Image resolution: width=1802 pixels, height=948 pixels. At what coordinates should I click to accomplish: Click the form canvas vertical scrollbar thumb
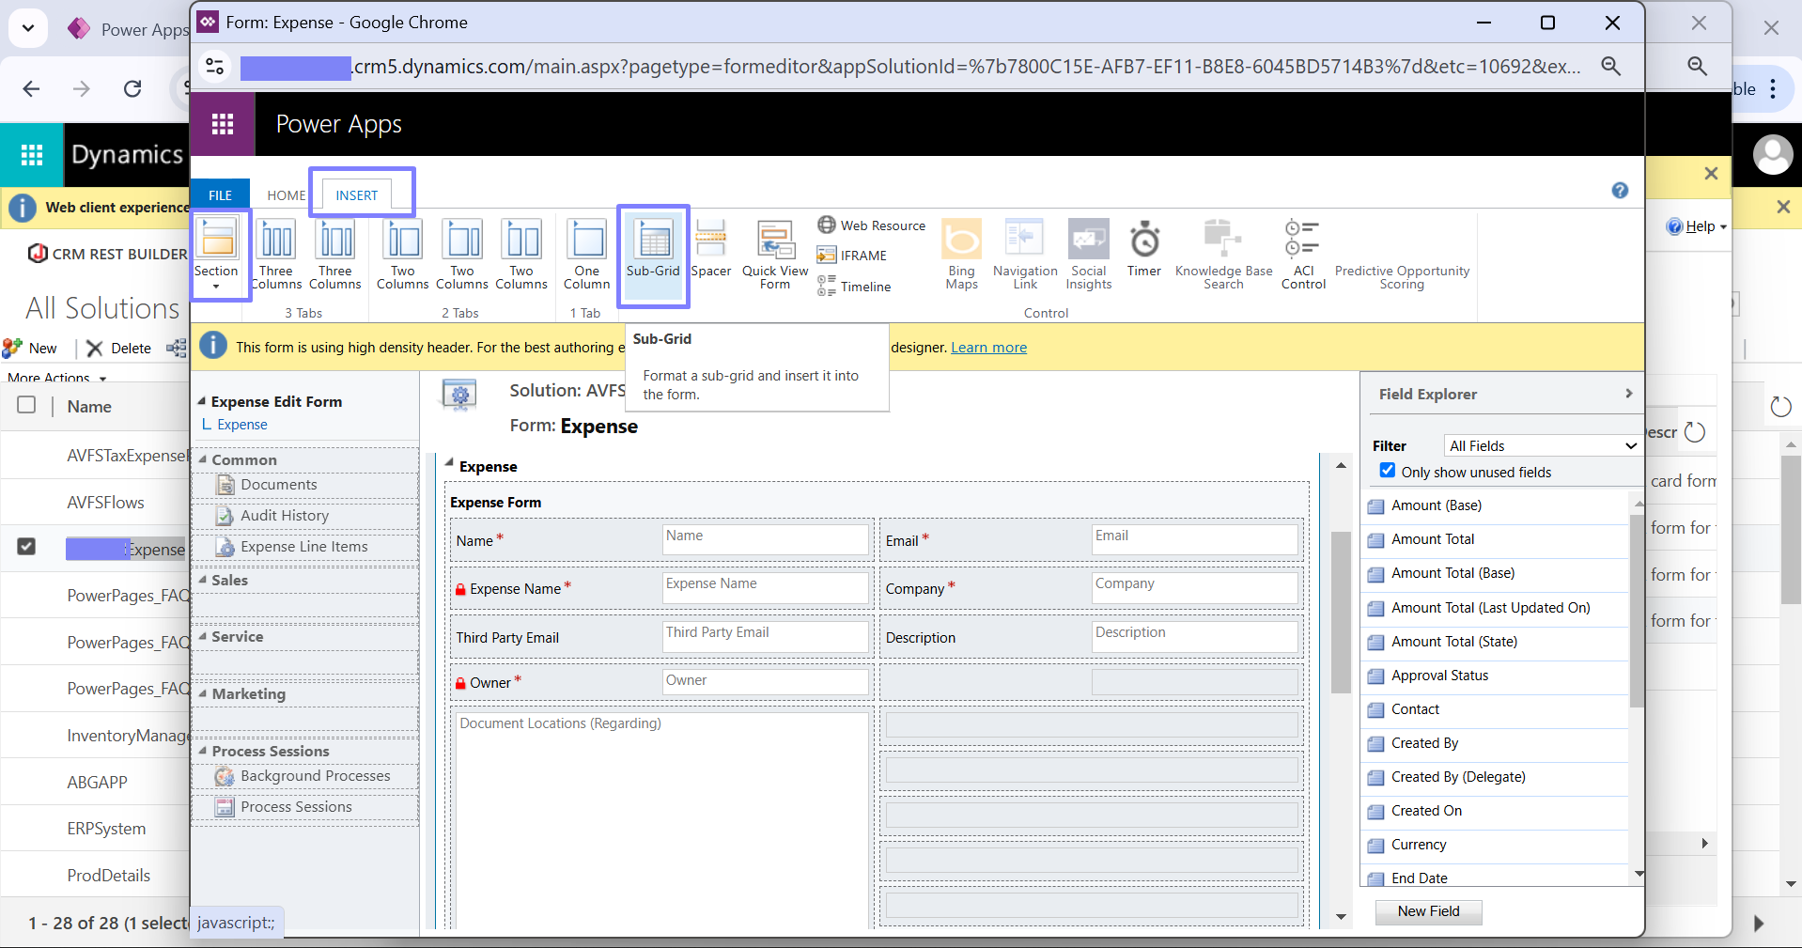click(1341, 613)
